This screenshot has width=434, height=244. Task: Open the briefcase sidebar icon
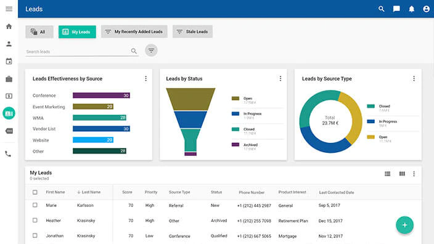pyautogui.click(x=9, y=79)
